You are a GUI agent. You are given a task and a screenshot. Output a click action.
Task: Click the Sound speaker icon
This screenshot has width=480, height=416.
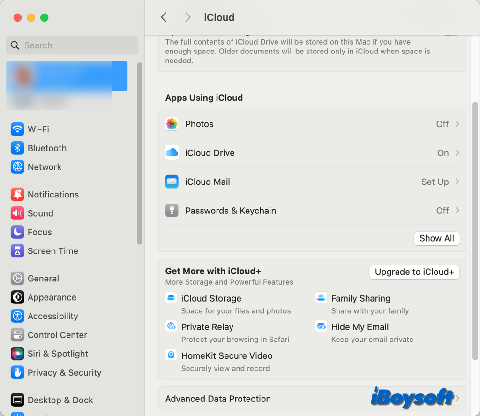(17, 213)
